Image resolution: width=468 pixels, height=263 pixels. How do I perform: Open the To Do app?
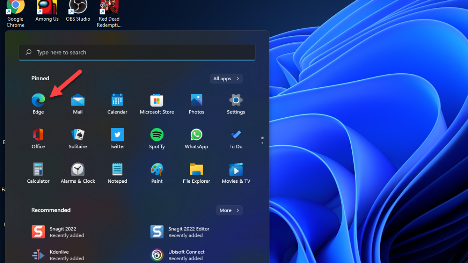pyautogui.click(x=236, y=138)
